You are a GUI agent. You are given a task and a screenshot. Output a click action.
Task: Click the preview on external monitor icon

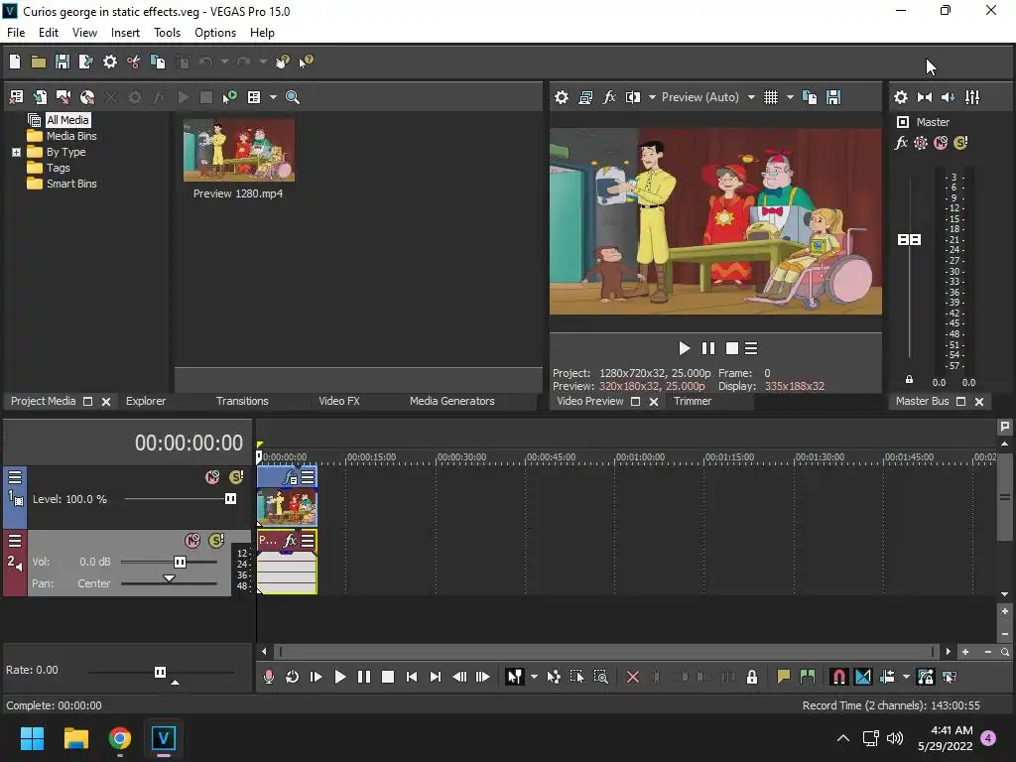pyautogui.click(x=585, y=97)
